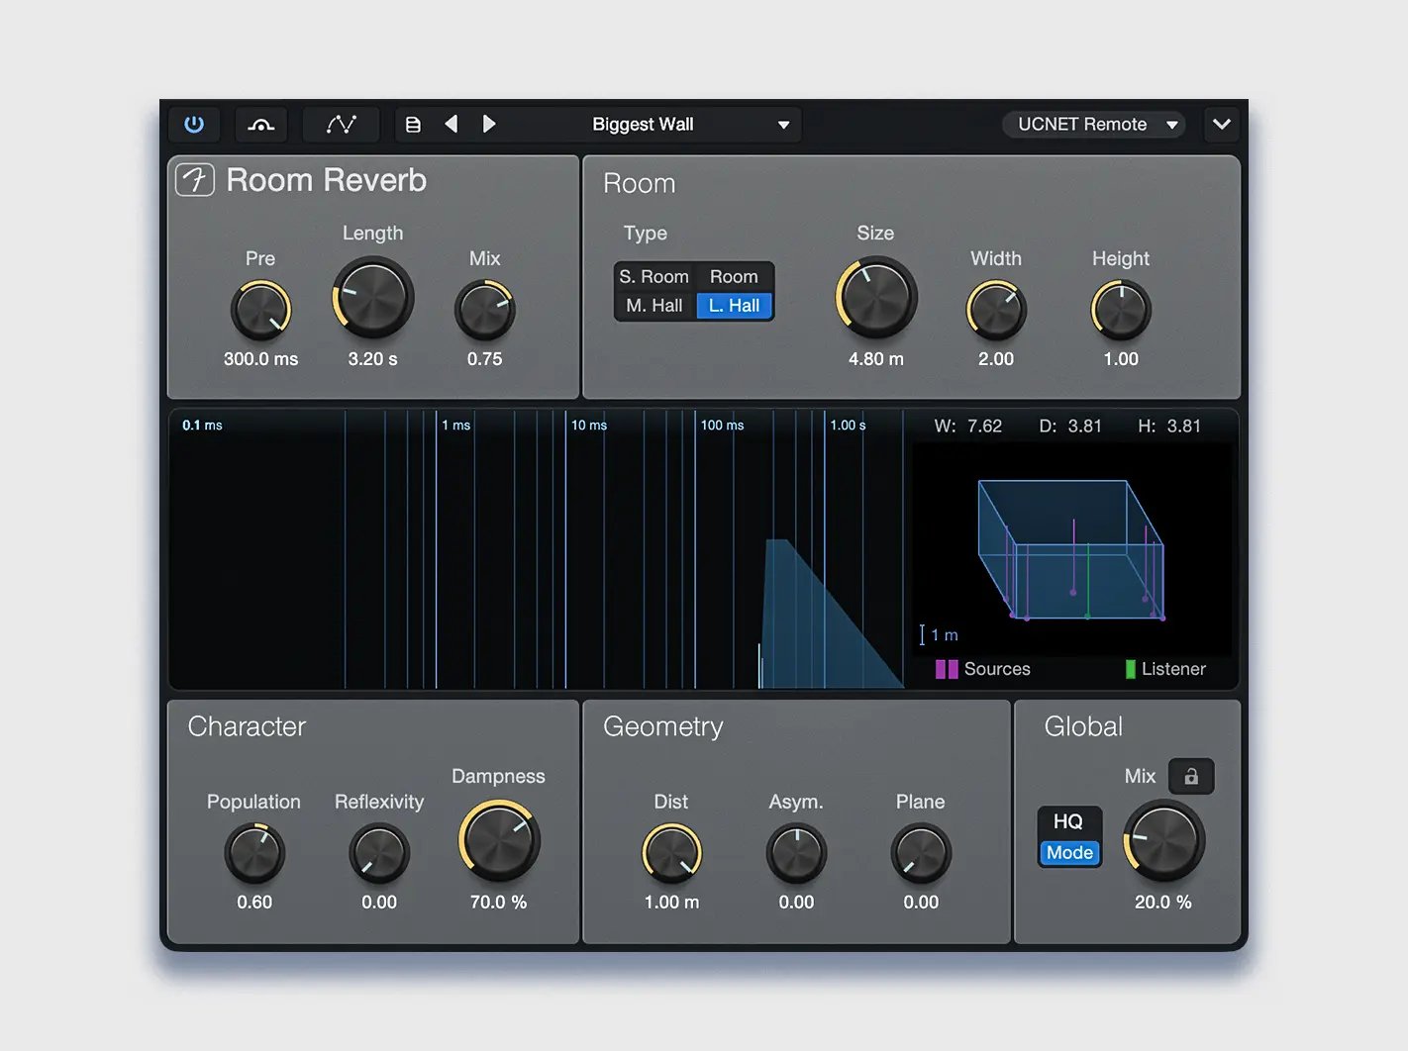The width and height of the screenshot is (1408, 1051).
Task: Enable HQ in the Global panel
Action: click(x=1069, y=821)
